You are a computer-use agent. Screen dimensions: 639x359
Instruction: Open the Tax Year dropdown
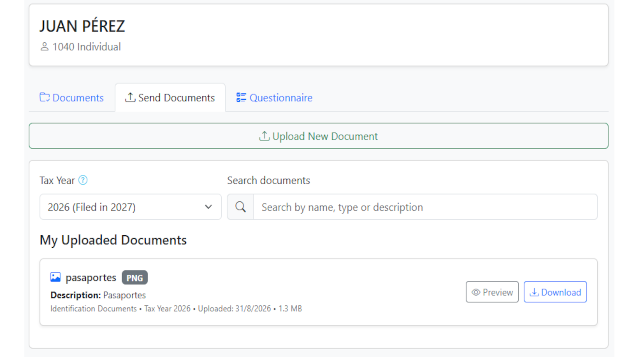[131, 207]
